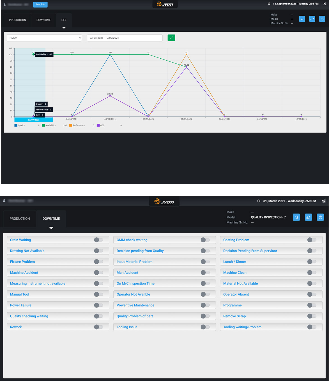Viewport: 329px width, 381px height.
Task: Click the search icon on the OEE screen
Action: click(x=302, y=19)
